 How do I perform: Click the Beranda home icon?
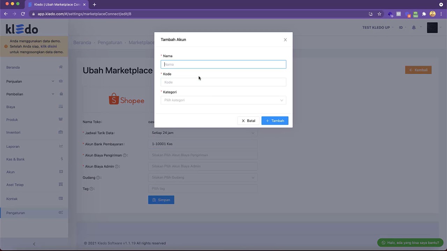61,67
